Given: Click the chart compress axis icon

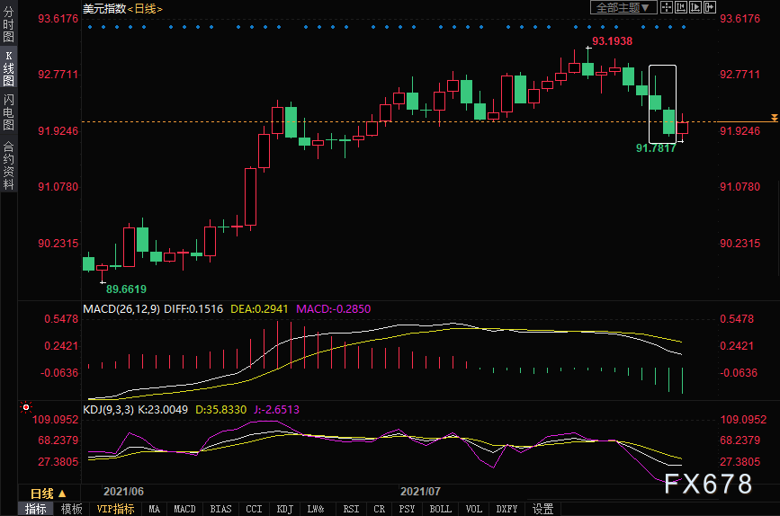Looking at the screenshot, I should click(x=681, y=7).
